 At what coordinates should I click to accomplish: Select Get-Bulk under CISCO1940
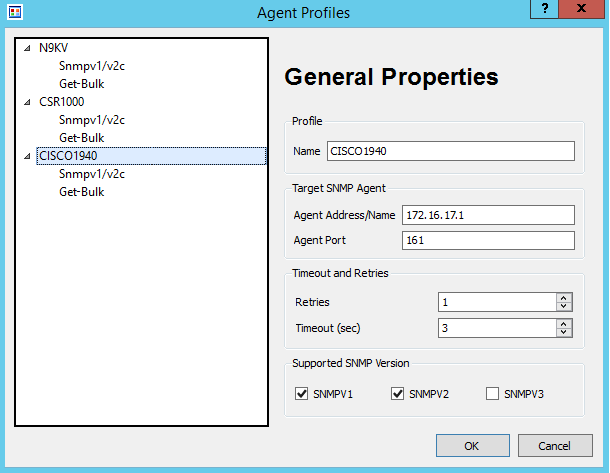[x=82, y=192]
